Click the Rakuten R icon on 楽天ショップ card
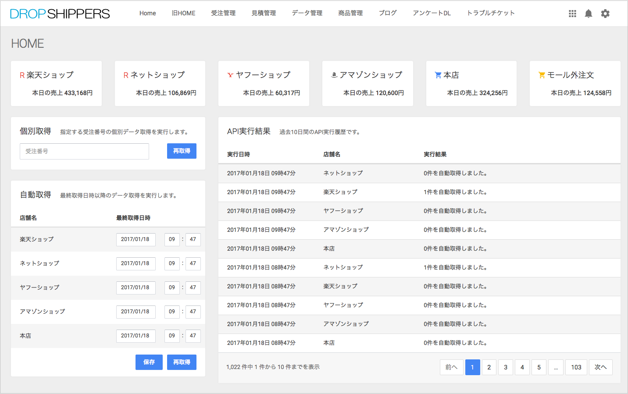 tap(22, 75)
